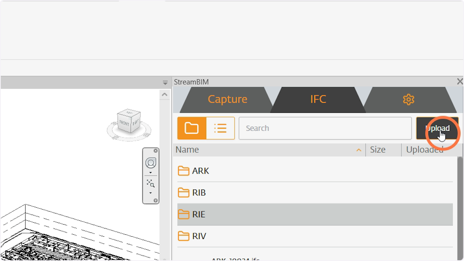
Task: Click the Search input field
Action: click(325, 128)
